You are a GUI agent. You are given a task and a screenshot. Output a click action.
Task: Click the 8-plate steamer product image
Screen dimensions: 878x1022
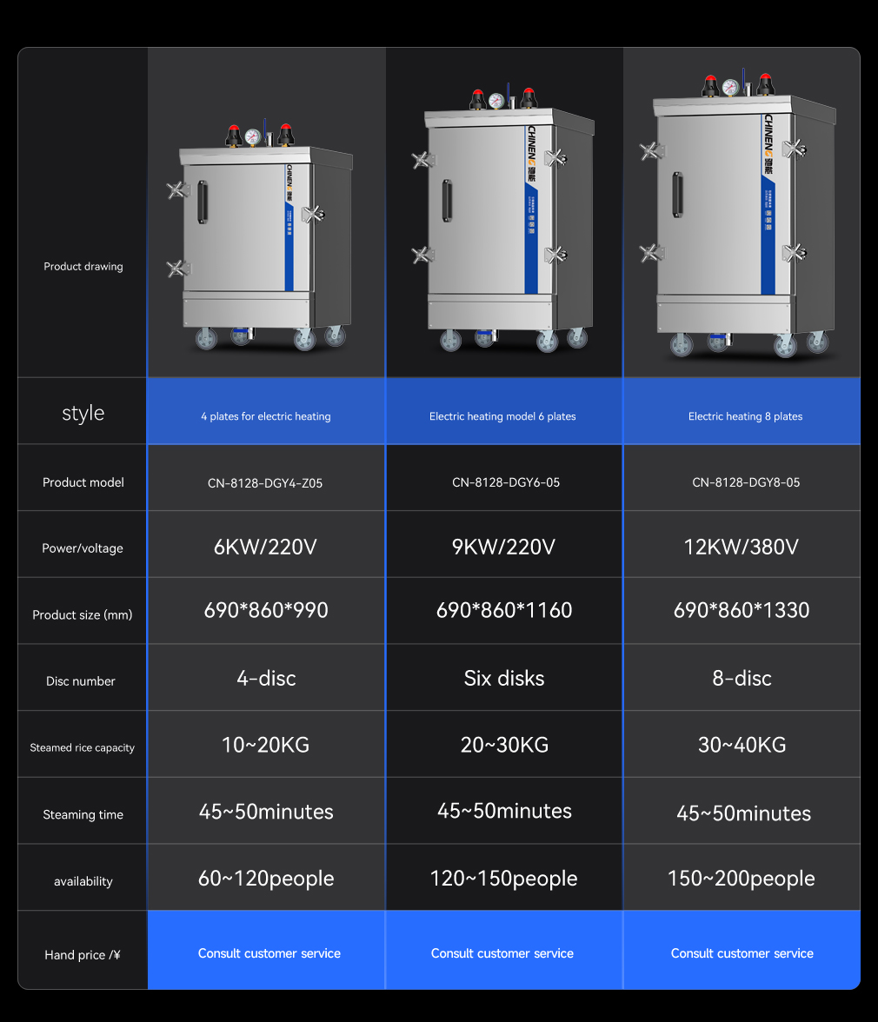[741, 217]
